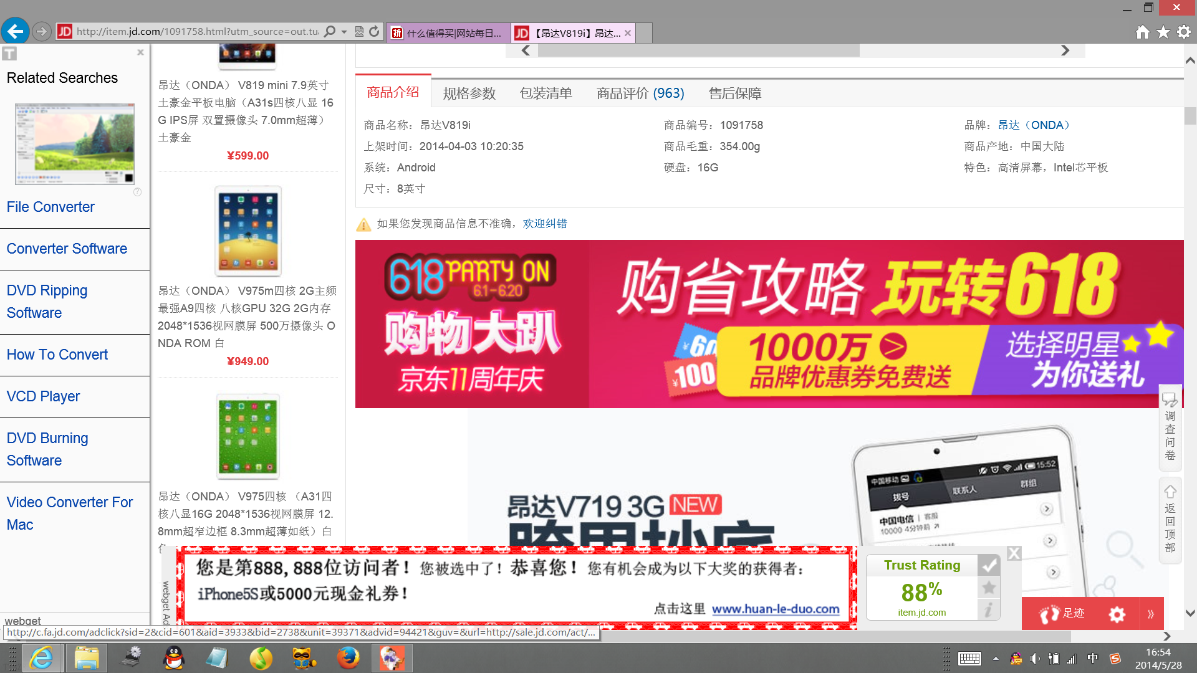Open the www.huan-le-duo.com ad link

click(x=776, y=609)
